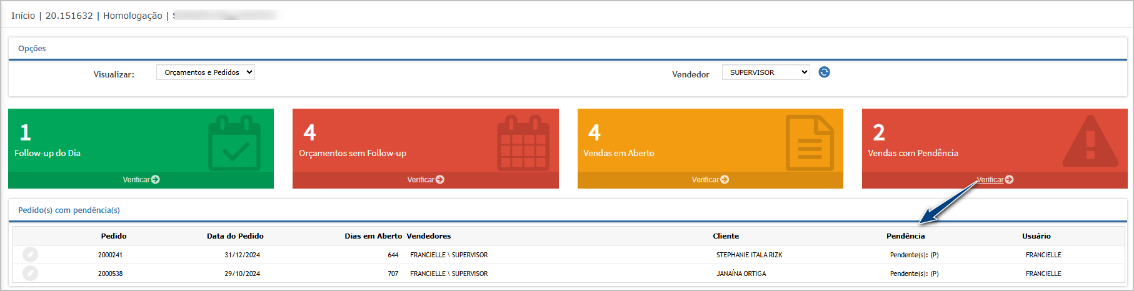Click the Cliente column header

726,236
